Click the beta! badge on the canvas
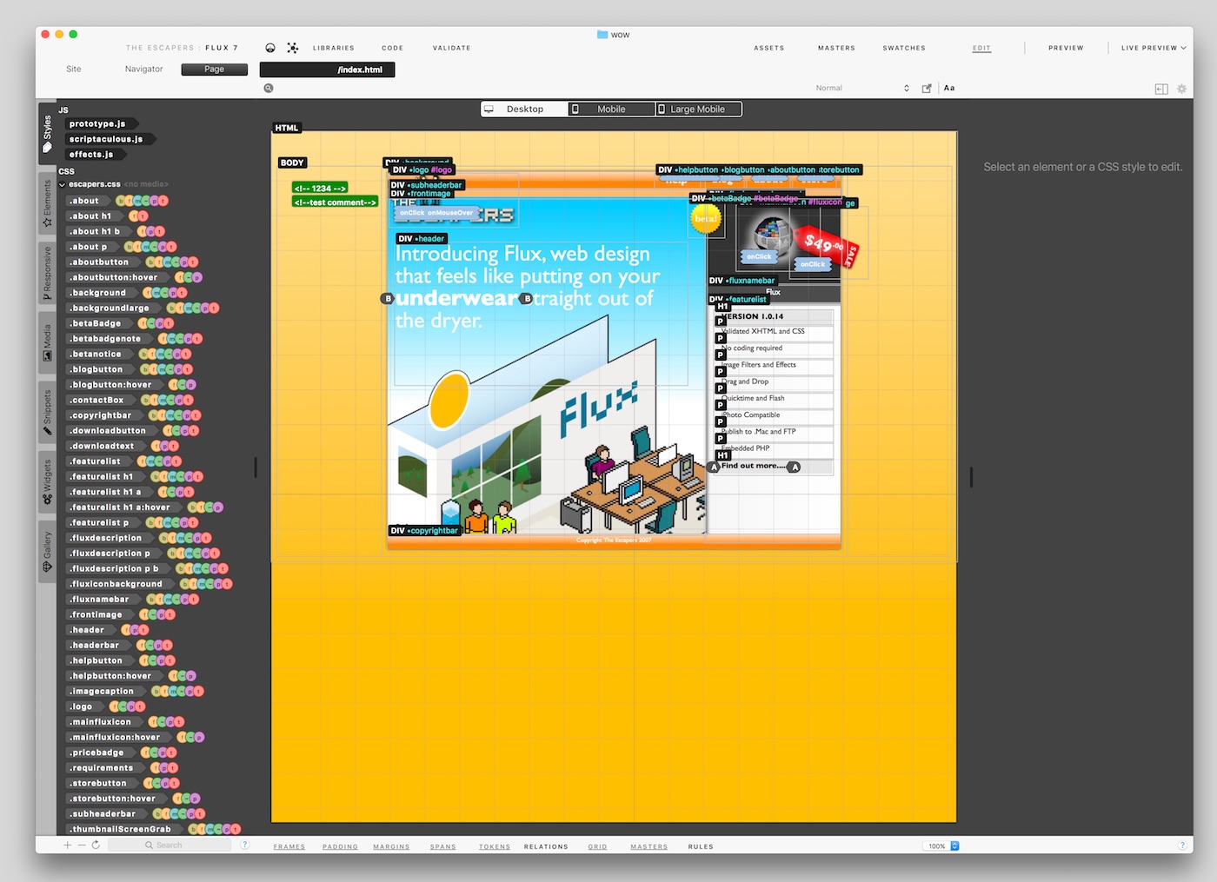Image resolution: width=1217 pixels, height=882 pixels. (706, 219)
